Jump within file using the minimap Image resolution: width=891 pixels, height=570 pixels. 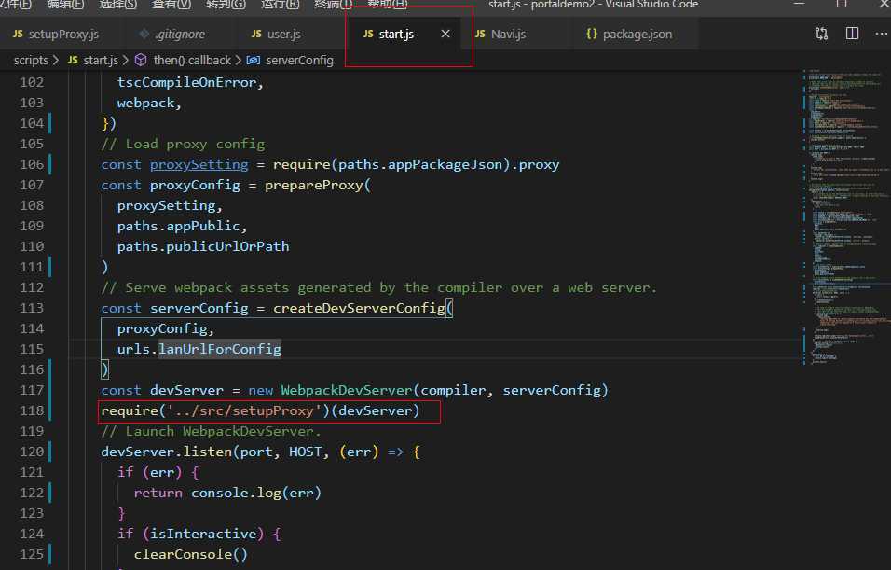pyautogui.click(x=845, y=216)
